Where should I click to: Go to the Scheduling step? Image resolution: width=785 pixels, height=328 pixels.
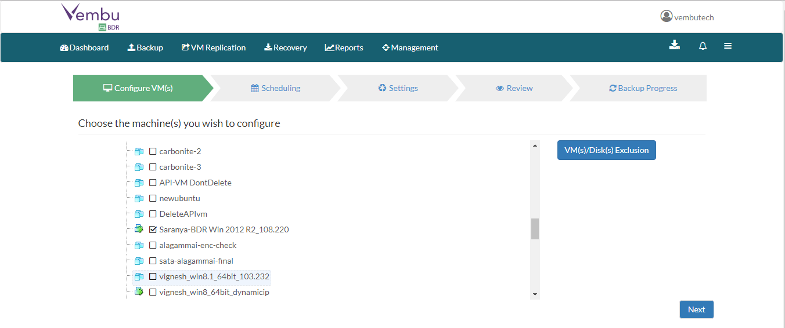(276, 88)
